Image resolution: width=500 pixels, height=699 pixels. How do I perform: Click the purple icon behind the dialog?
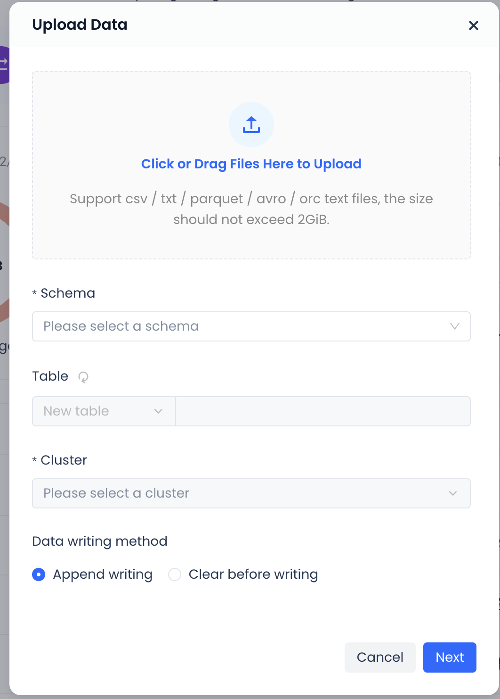click(4, 65)
